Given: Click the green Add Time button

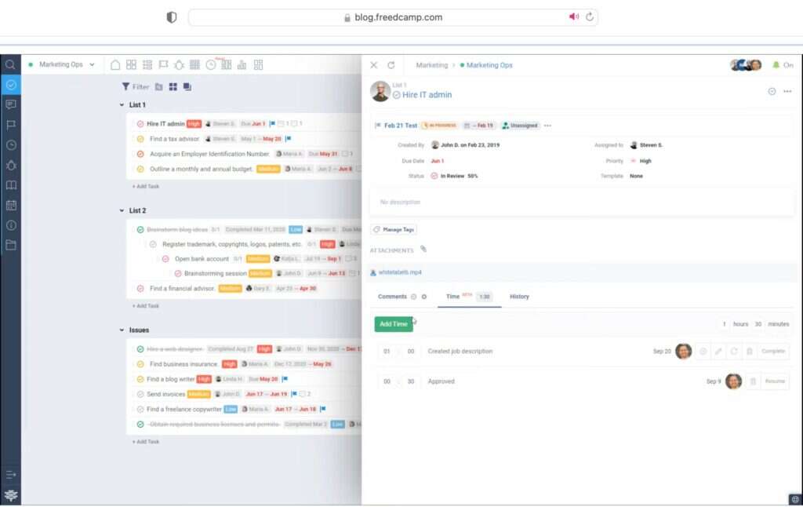Looking at the screenshot, I should click(x=393, y=323).
